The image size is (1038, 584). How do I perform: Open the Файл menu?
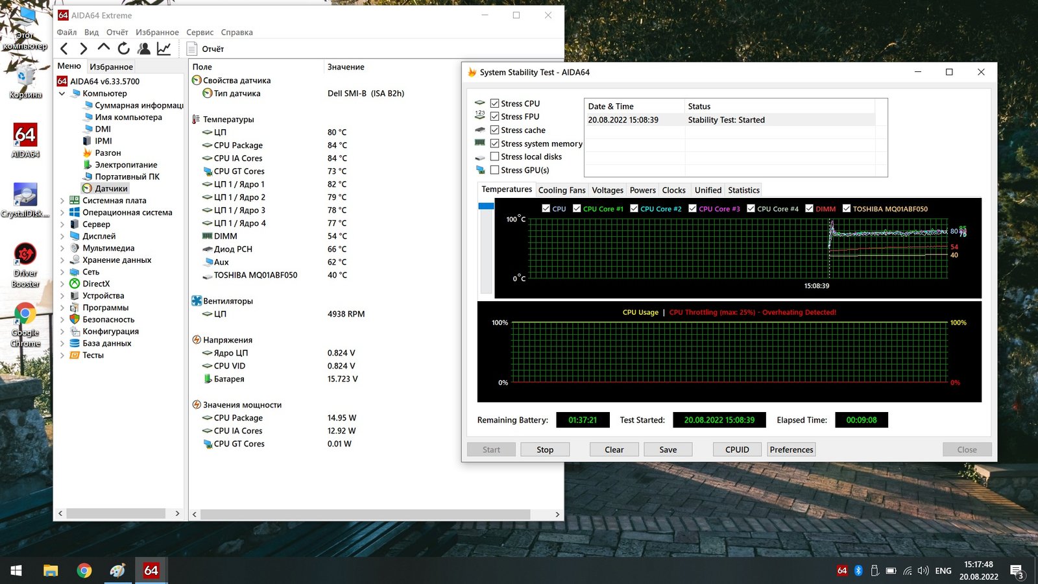(x=67, y=32)
